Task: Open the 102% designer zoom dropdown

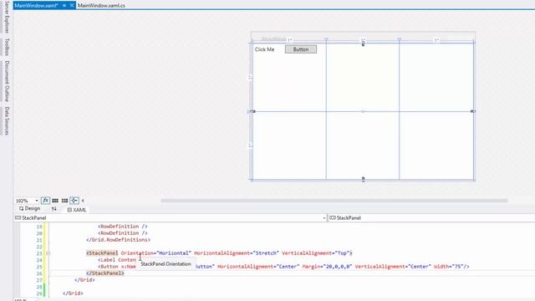Action: click(x=37, y=201)
